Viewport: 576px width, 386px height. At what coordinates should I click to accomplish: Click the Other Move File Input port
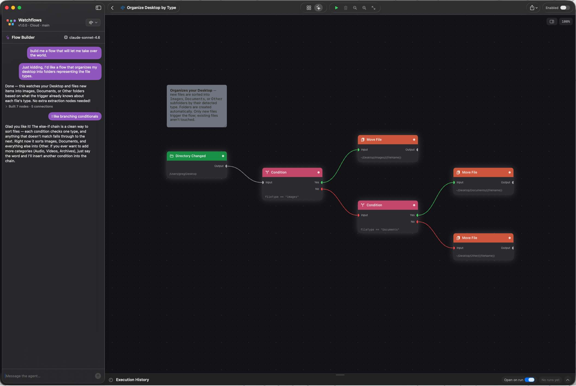tap(454, 248)
